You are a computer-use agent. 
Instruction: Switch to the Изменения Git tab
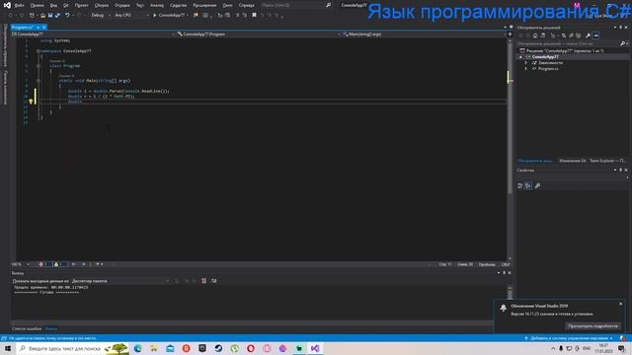[x=573, y=161]
